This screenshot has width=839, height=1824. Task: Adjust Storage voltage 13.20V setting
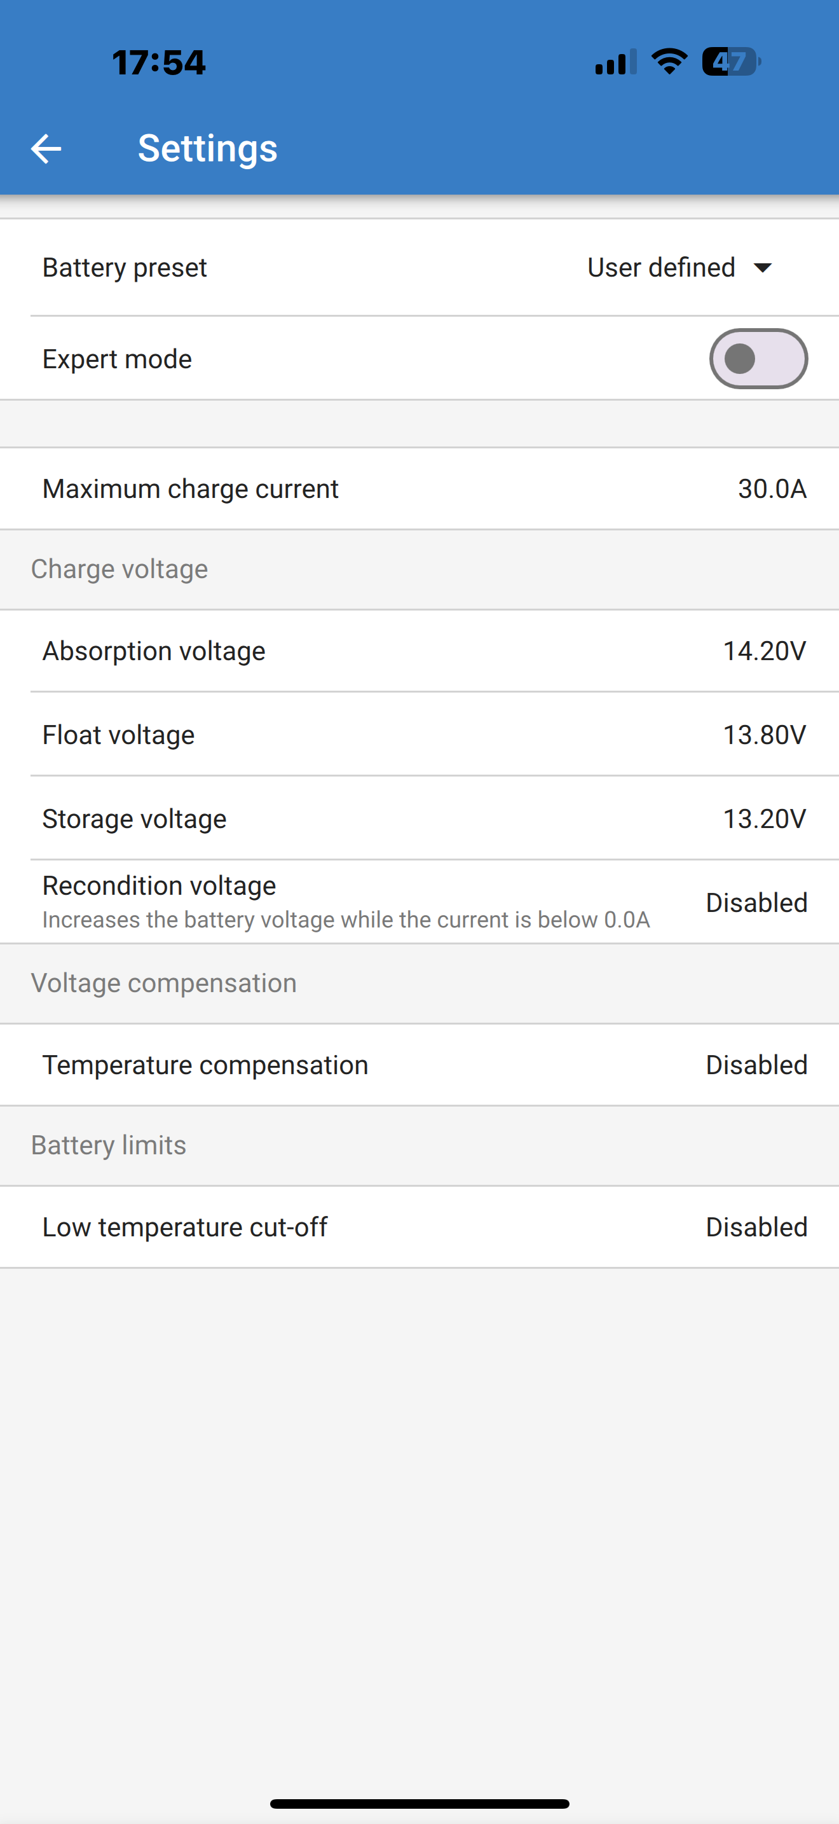419,819
